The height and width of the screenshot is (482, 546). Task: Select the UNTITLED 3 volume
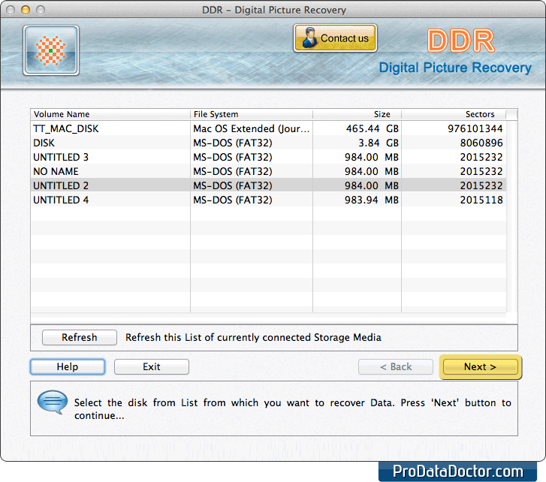[x=268, y=157]
